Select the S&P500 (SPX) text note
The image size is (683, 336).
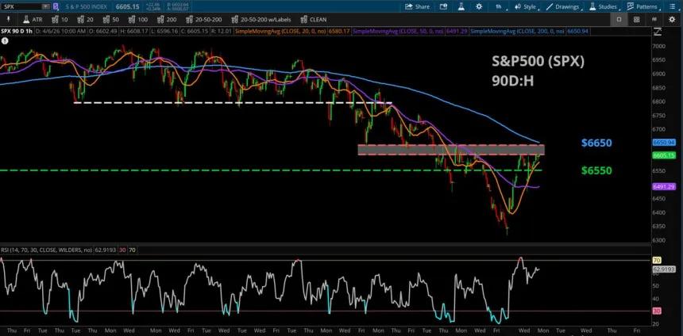pyautogui.click(x=538, y=61)
